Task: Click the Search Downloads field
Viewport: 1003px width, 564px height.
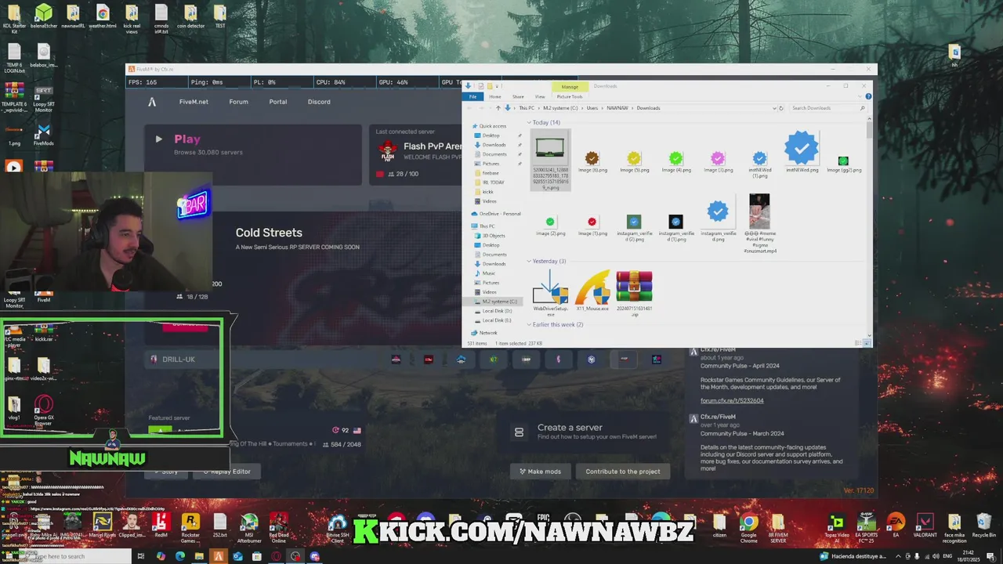Action: point(827,108)
